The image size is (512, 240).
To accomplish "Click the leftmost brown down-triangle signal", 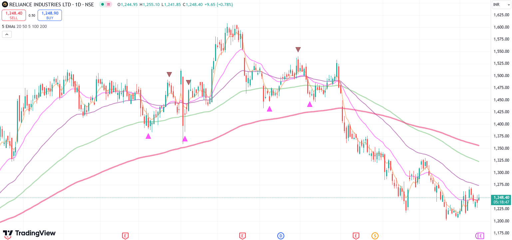I will coord(169,74).
